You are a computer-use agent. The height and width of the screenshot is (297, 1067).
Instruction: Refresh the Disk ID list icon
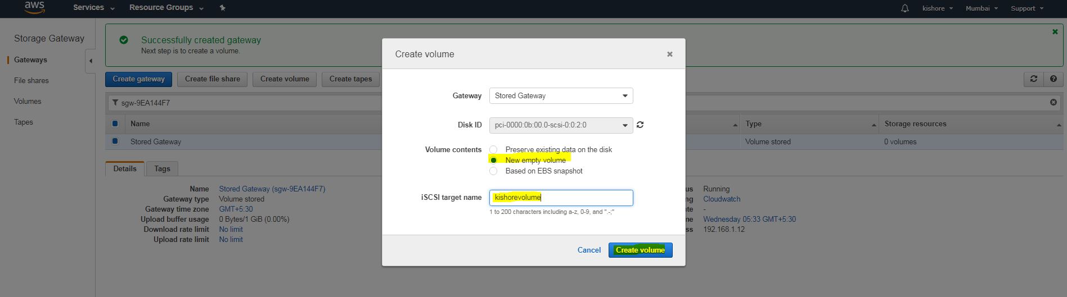(640, 125)
